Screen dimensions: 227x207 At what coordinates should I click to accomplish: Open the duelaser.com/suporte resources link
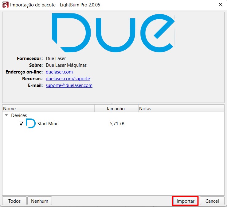click(68, 79)
